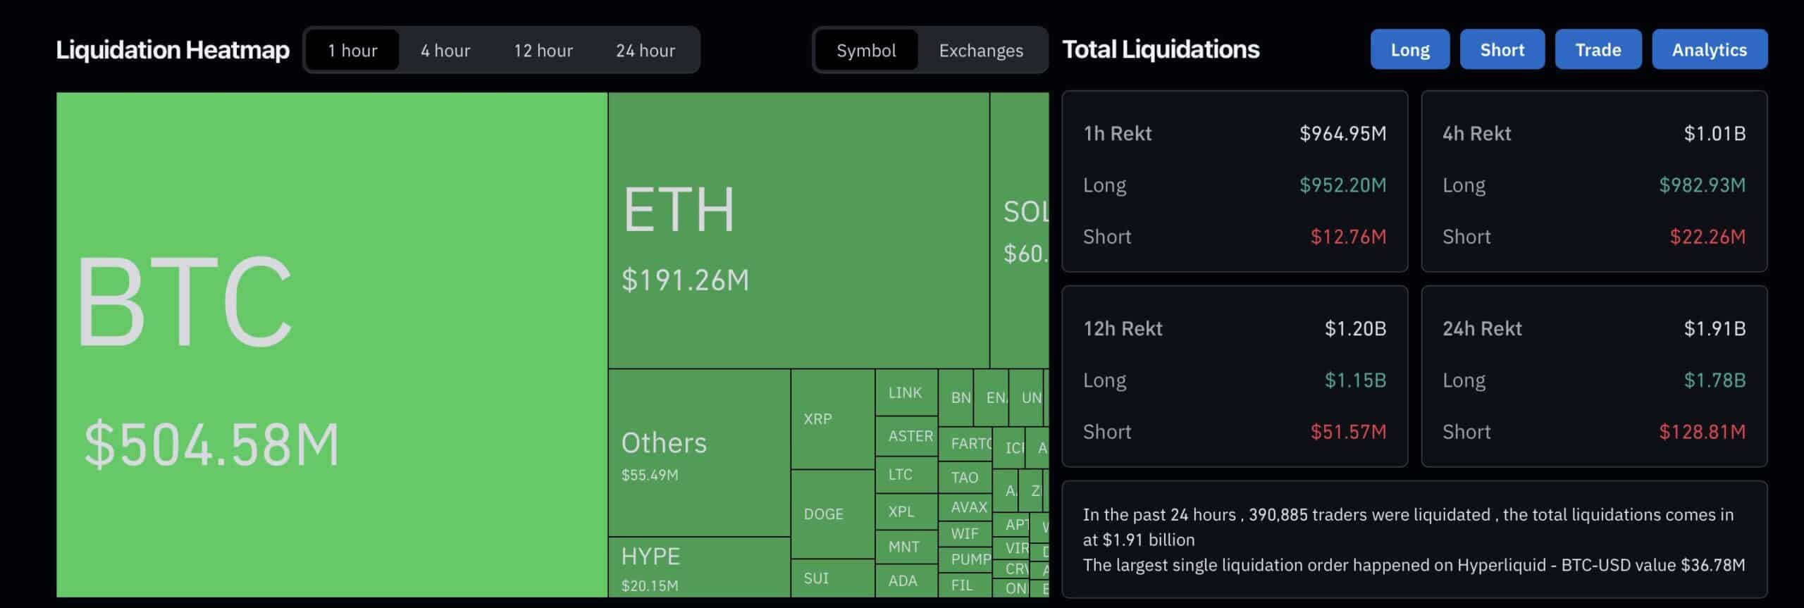Click the XRP heatmap tile
The width and height of the screenshot is (1804, 608).
click(832, 419)
